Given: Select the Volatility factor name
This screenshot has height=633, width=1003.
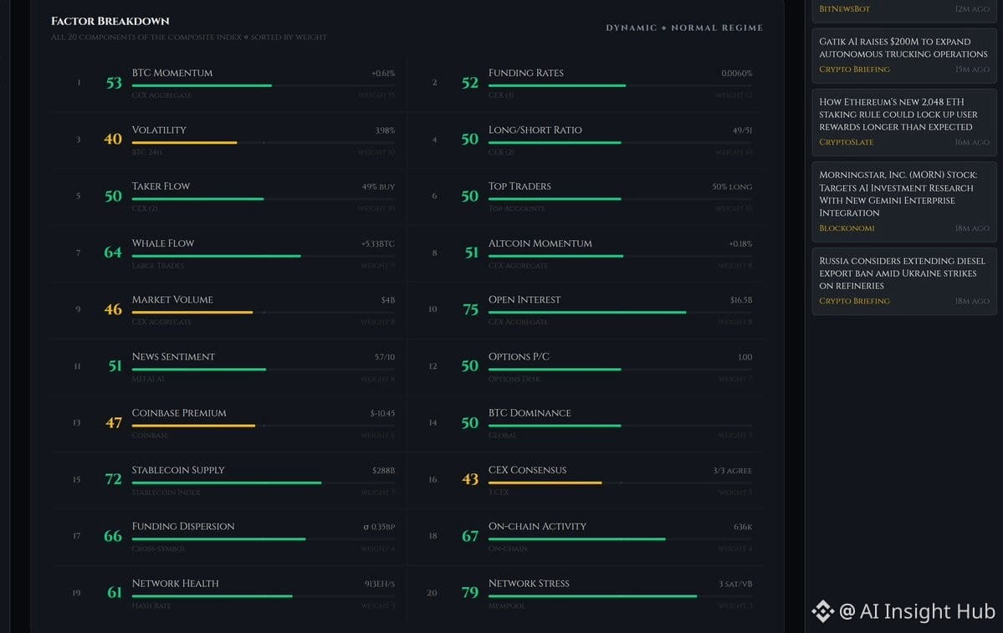Looking at the screenshot, I should click(159, 130).
